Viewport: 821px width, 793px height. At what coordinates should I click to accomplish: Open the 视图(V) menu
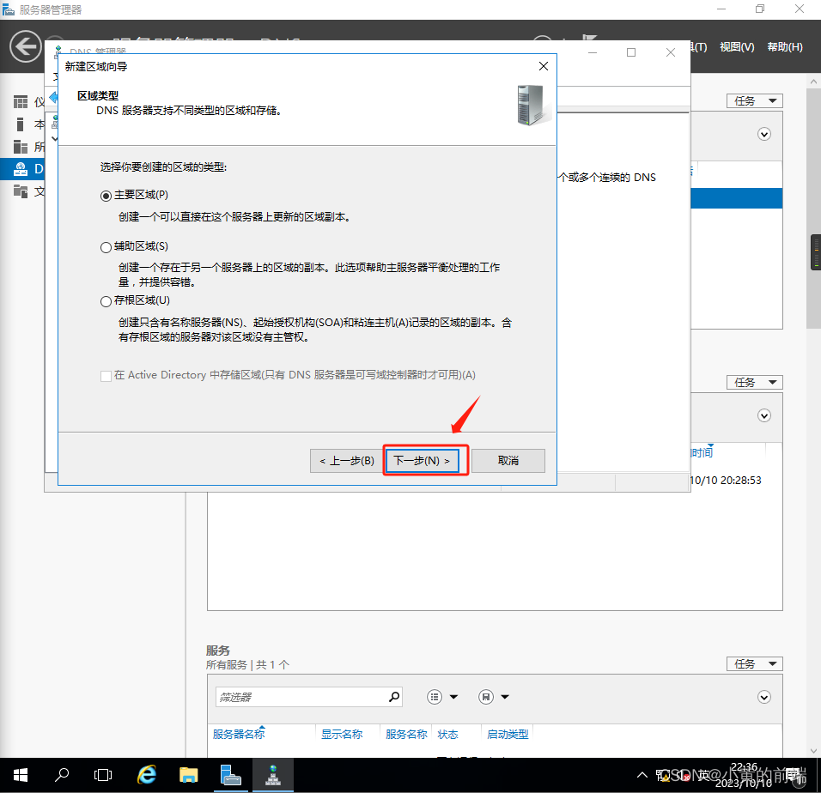point(737,47)
